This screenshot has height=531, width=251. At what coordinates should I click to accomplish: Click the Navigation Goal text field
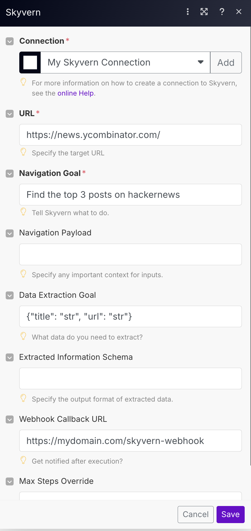[130, 195]
